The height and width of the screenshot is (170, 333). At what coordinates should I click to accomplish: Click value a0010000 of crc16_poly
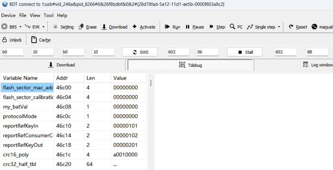(x=128, y=154)
